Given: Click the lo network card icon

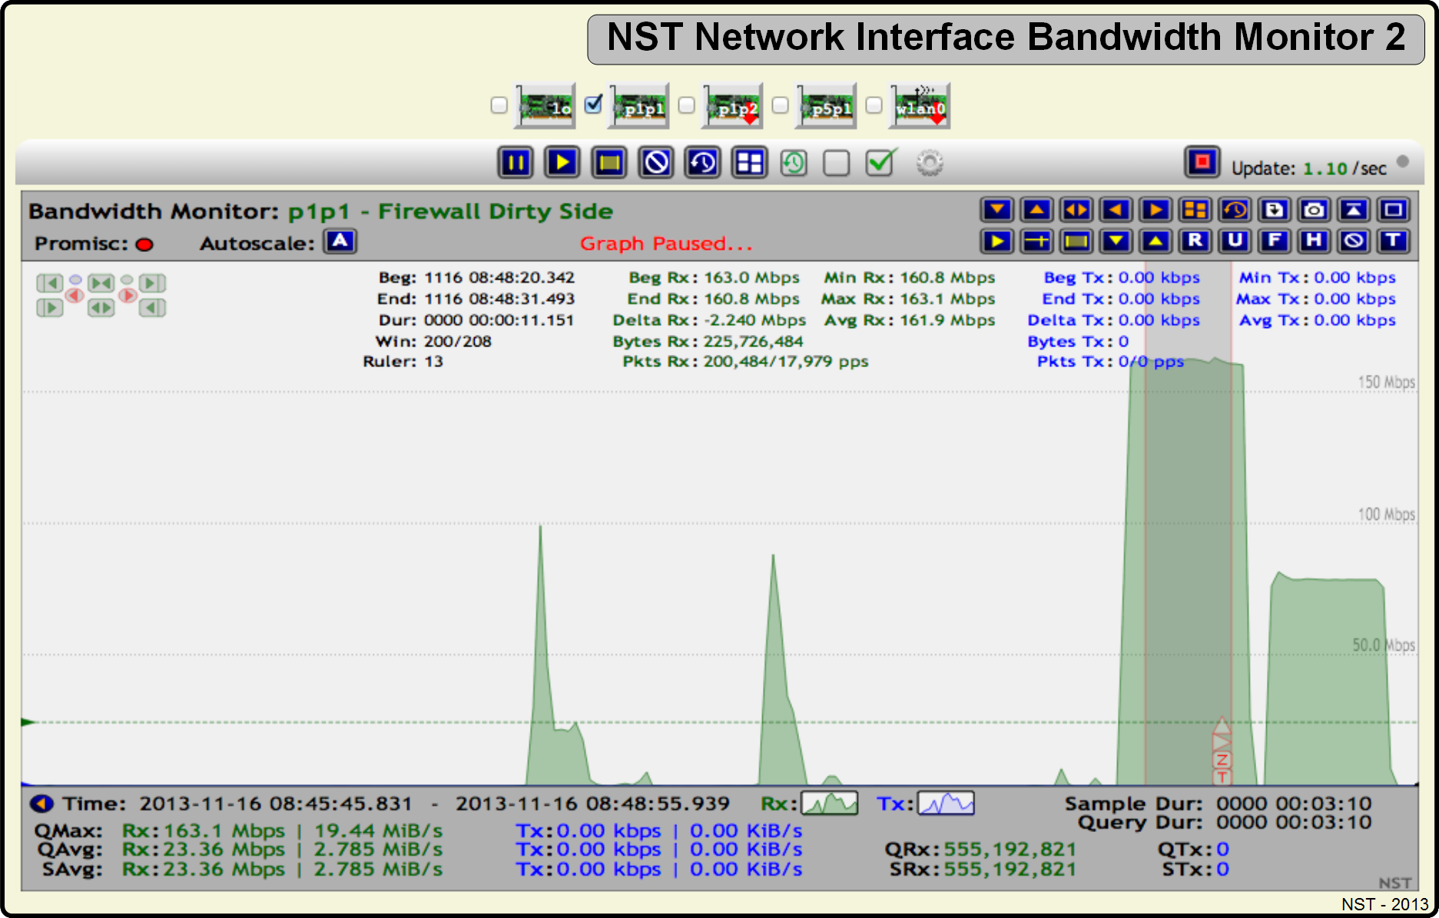Looking at the screenshot, I should (x=545, y=106).
